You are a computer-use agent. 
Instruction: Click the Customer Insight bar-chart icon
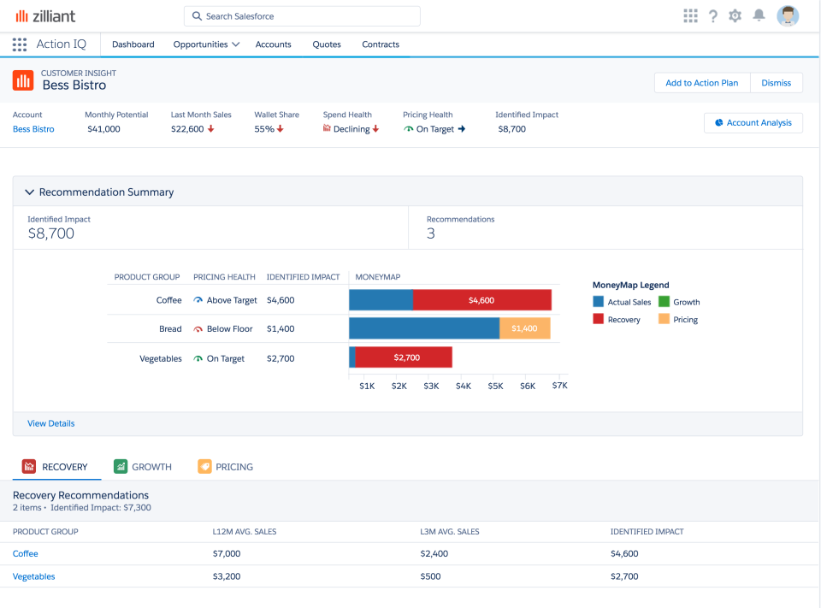(22, 80)
